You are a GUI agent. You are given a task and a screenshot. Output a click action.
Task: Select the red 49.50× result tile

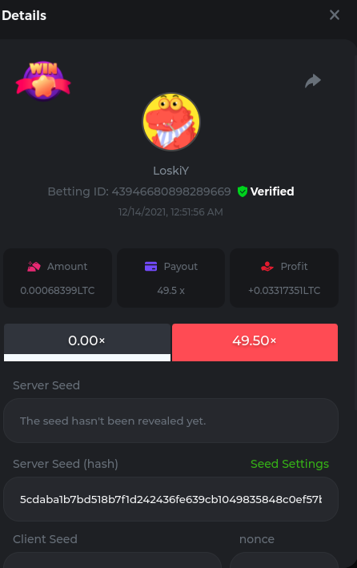255,342
